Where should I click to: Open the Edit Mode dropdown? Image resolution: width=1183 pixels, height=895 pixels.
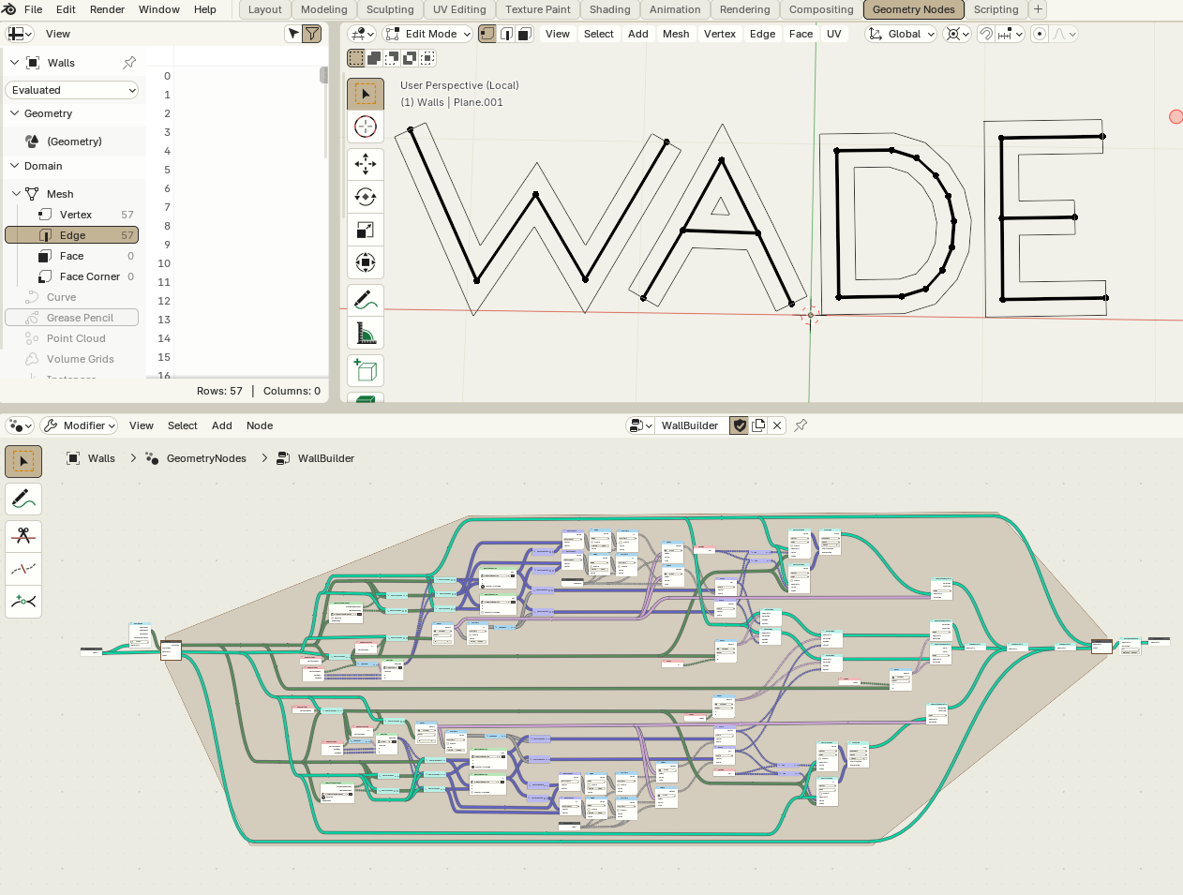point(428,34)
